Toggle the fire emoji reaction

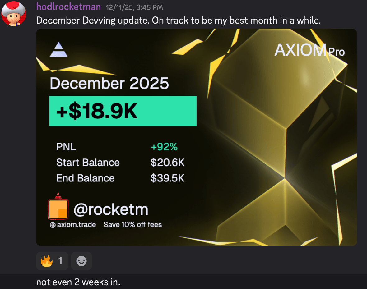[52, 261]
